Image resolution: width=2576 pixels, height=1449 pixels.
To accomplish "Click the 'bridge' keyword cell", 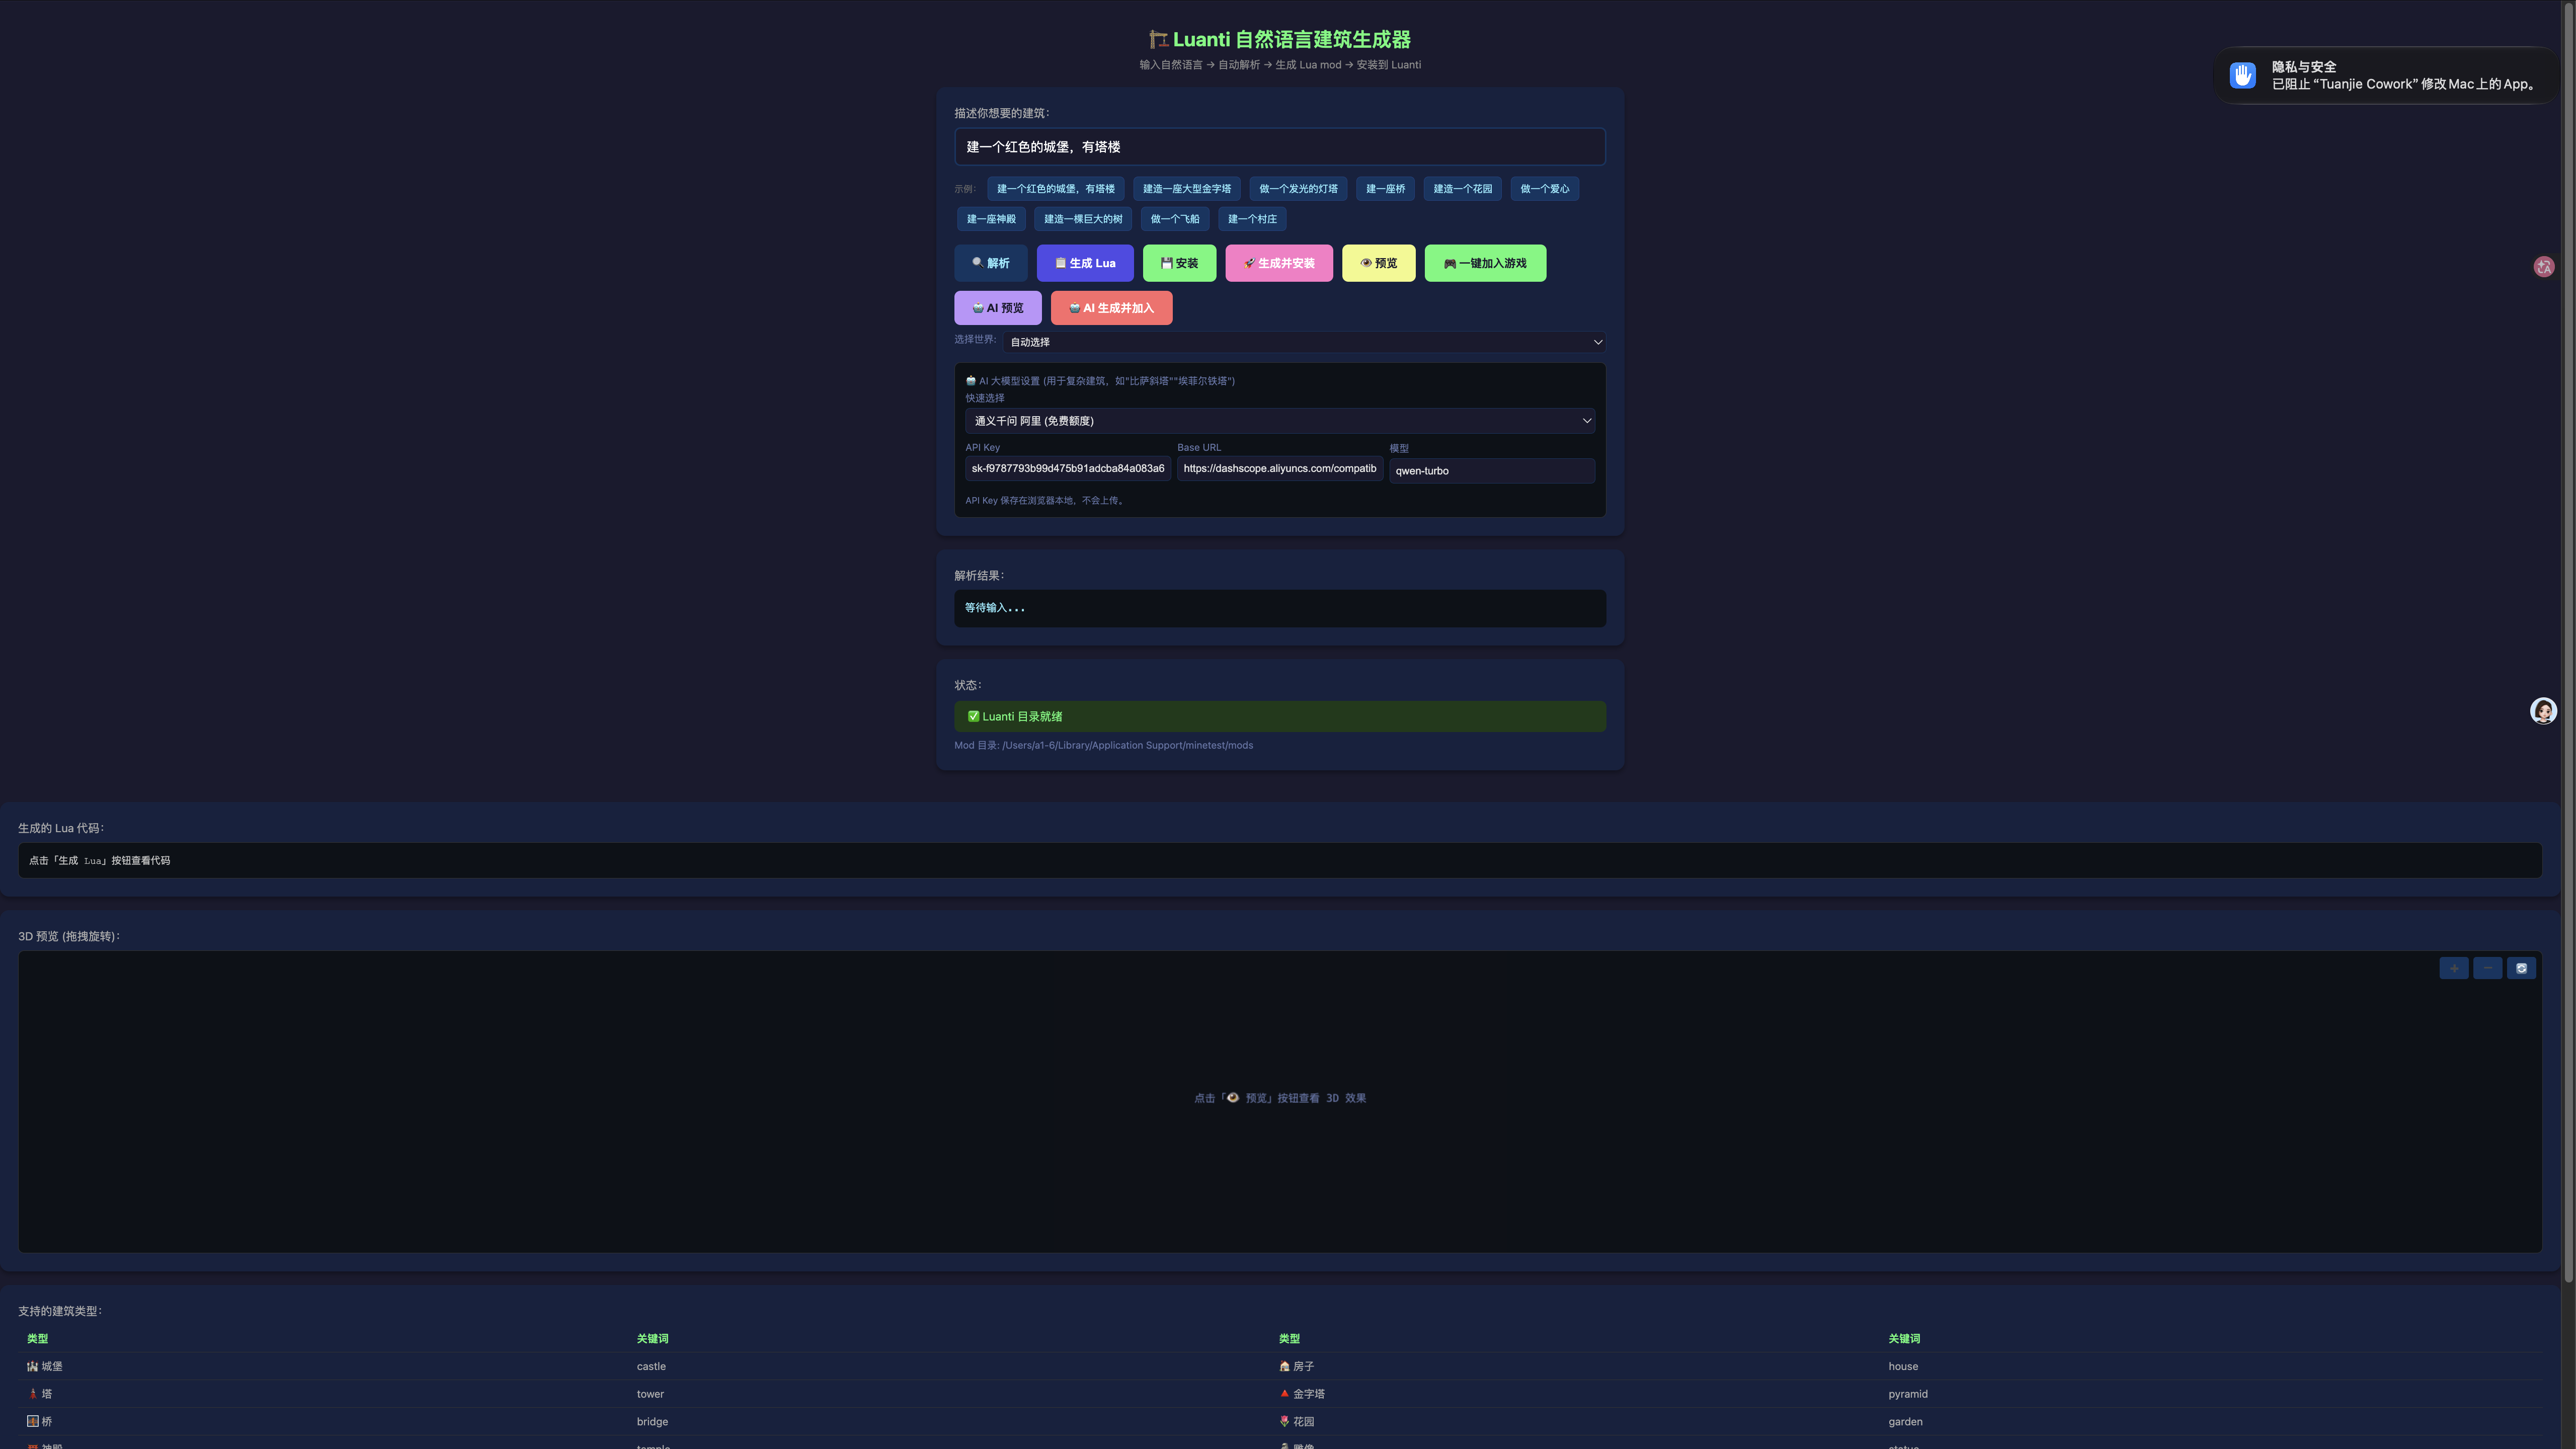I will point(652,1421).
